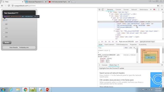The height and width of the screenshot is (92, 164).
Task: Open the Polldaddy.com link
Action: click(x=24, y=48)
